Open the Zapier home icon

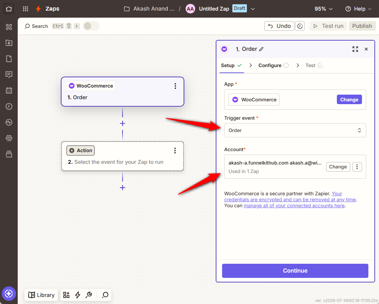tap(9, 9)
